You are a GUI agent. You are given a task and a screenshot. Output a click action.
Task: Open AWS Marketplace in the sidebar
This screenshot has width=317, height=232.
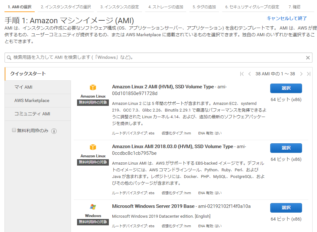pos(38,100)
